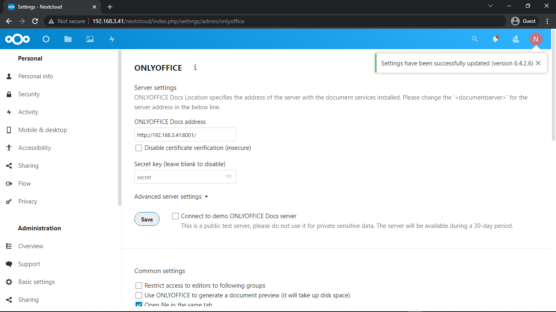Open the user avatar menu 'N'
Screen dimensions: 556x312
pyautogui.click(x=536, y=39)
